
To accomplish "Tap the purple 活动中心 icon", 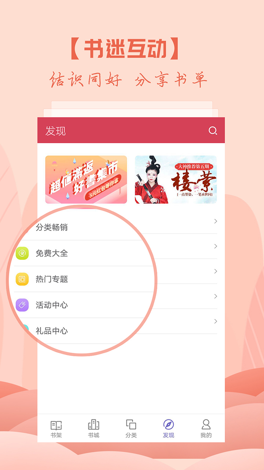I will pos(22,305).
